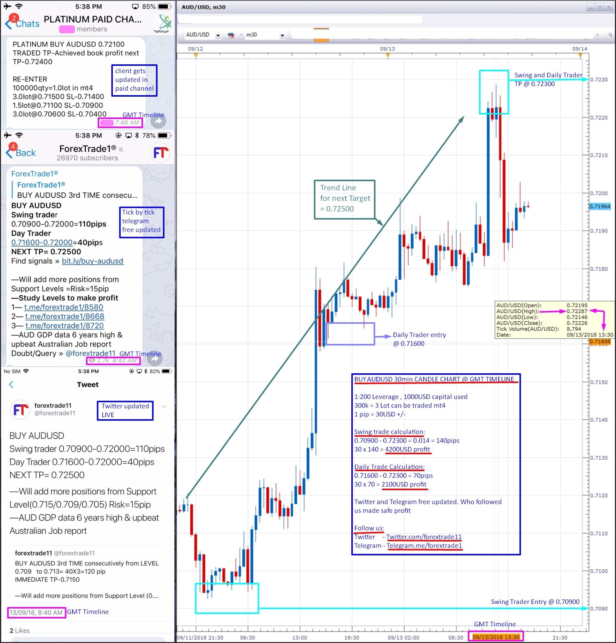Click the 09/13 orange day marker
The width and height of the screenshot is (616, 643).
(388, 55)
